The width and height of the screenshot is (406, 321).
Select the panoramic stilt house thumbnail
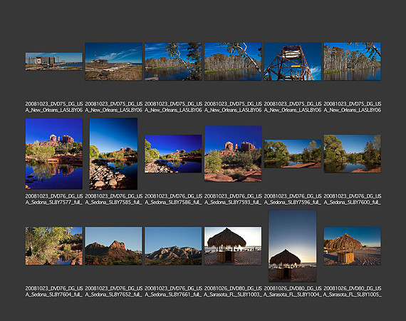54,61
